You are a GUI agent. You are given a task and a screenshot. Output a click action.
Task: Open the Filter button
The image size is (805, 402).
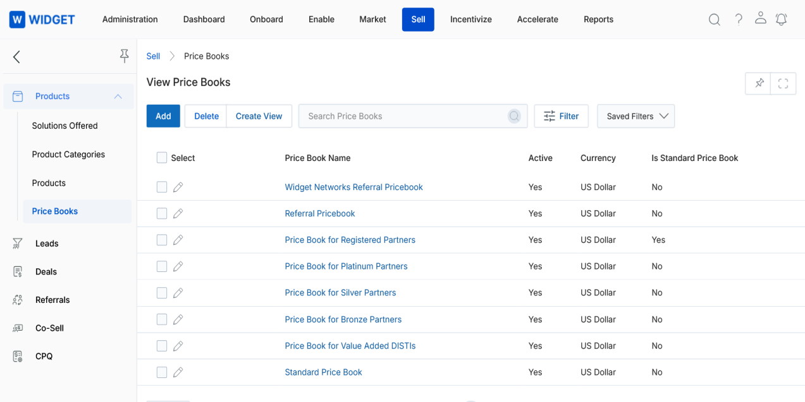tap(561, 116)
